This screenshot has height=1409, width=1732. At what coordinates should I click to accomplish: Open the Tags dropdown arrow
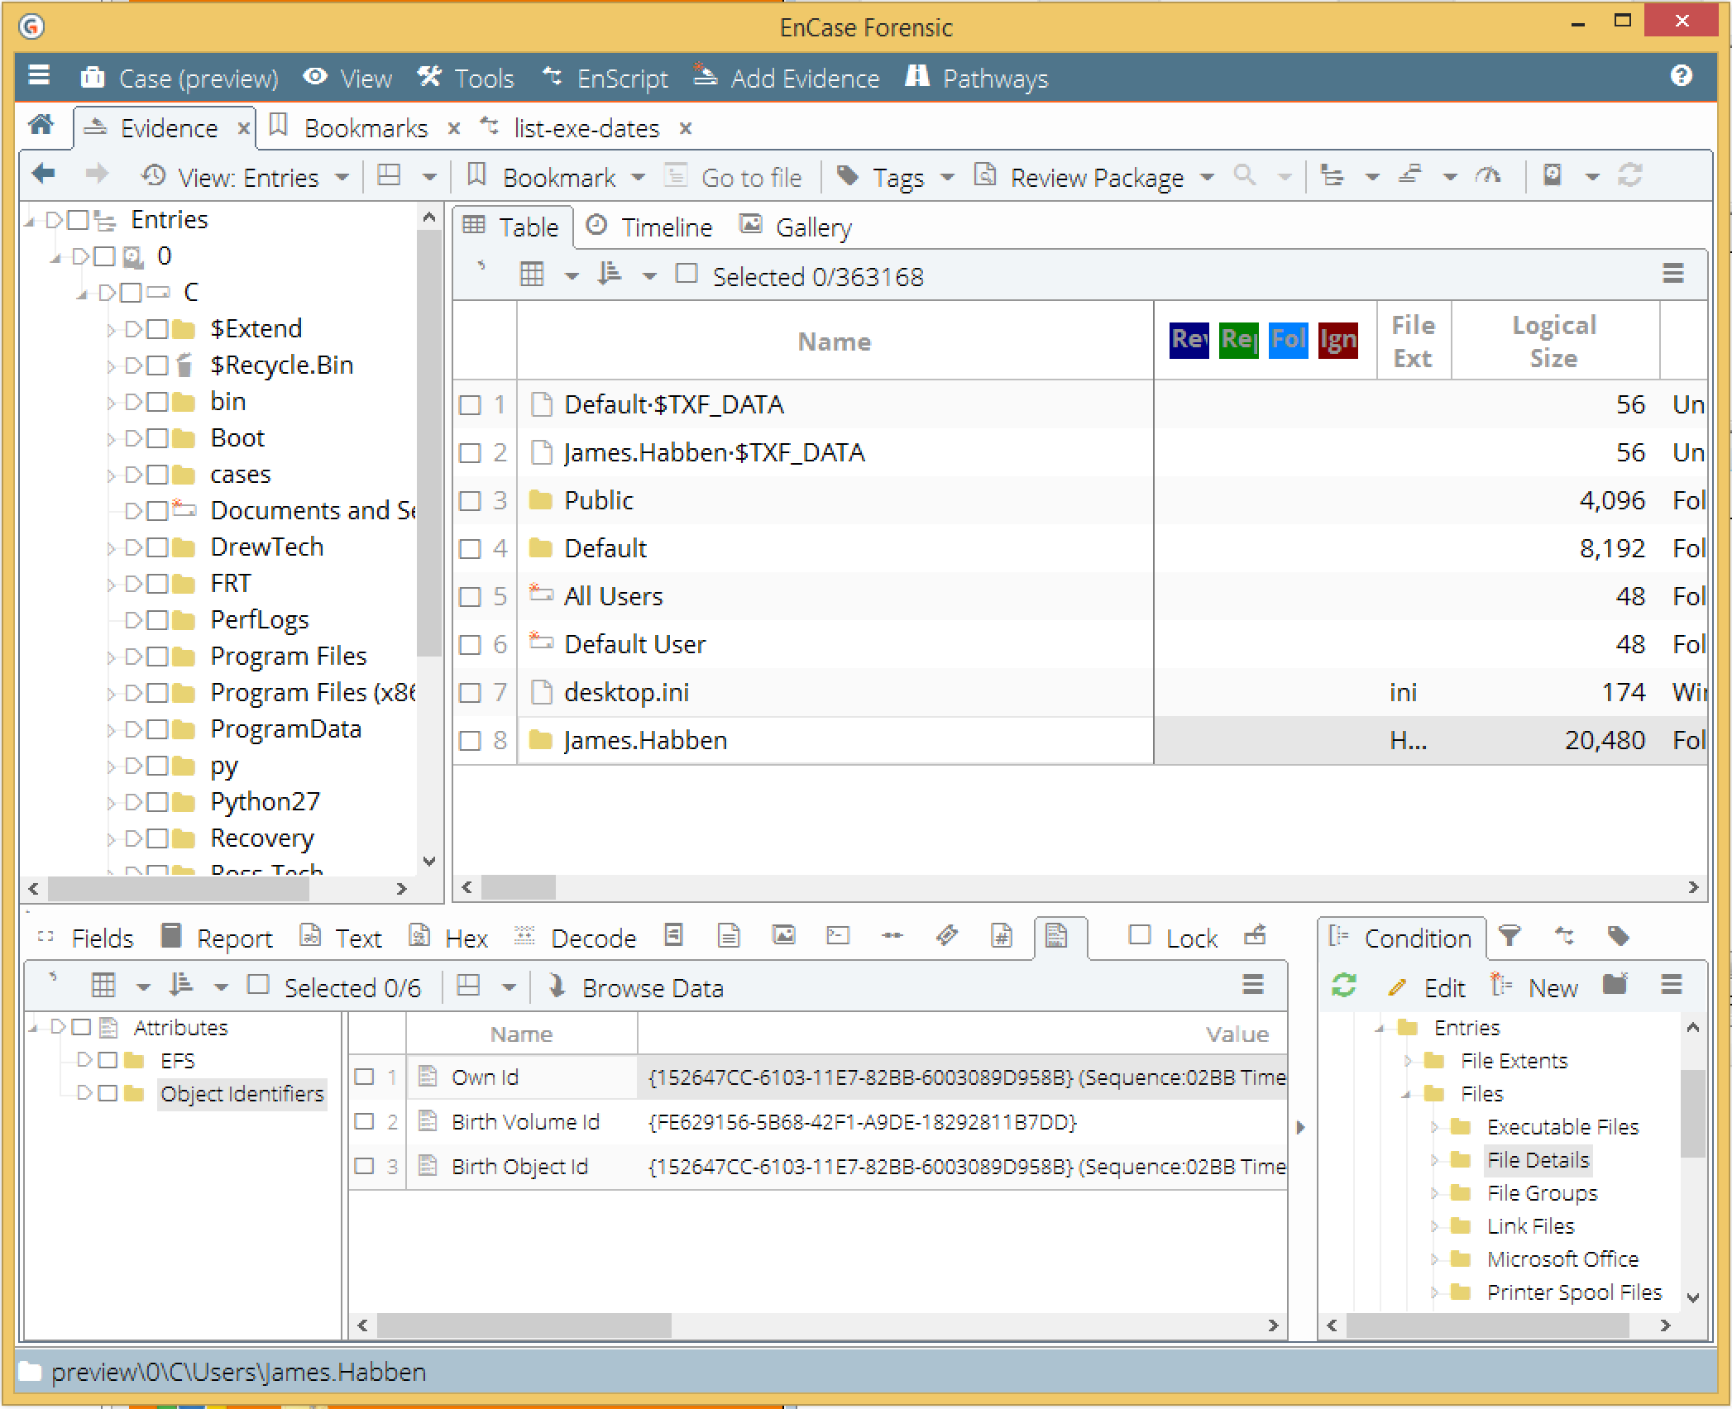[x=948, y=177]
